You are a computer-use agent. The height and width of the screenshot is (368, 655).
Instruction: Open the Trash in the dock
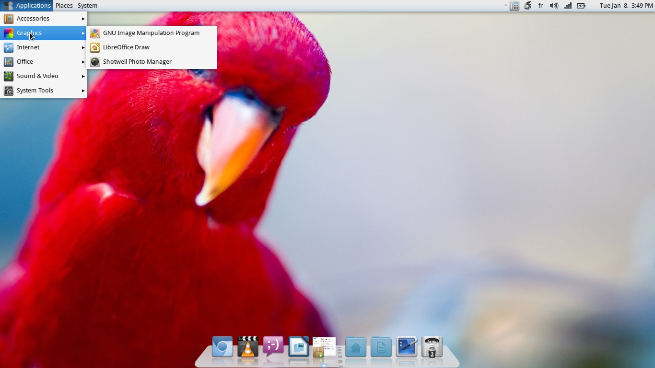[x=432, y=347]
